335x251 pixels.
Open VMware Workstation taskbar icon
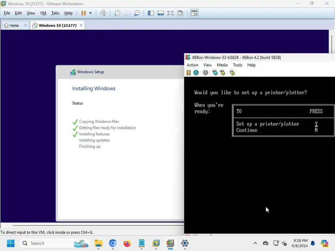[156, 243]
